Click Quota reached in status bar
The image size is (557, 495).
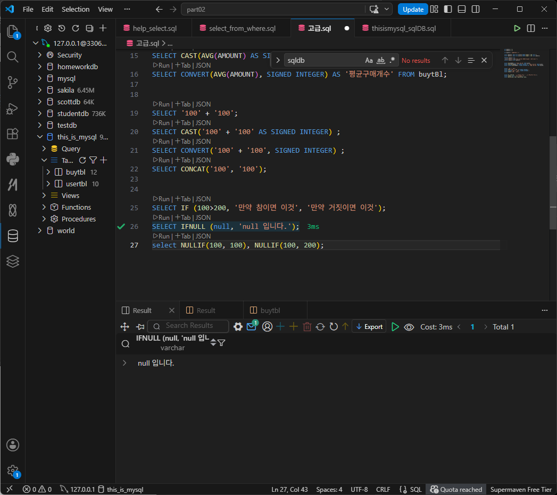click(x=456, y=489)
